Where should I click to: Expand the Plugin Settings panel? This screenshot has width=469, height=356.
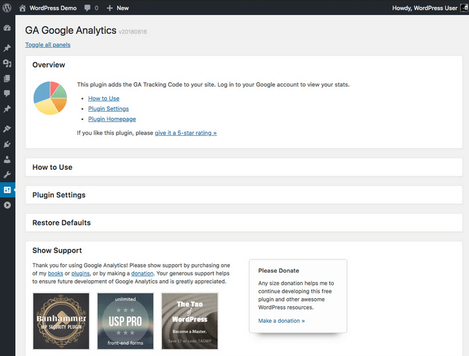click(59, 195)
